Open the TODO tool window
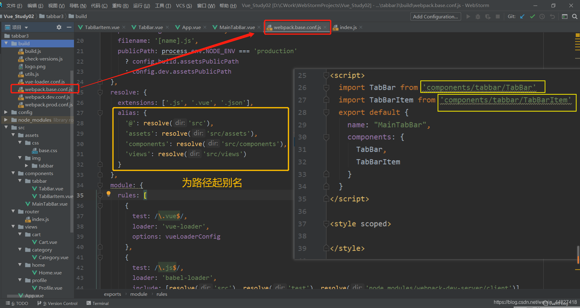Image resolution: width=580 pixels, height=308 pixels. coord(17,303)
